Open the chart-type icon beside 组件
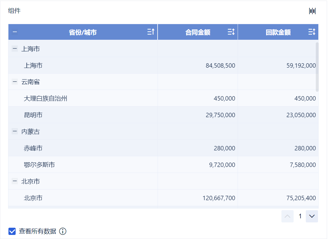The image size is (328, 239). click(312, 11)
